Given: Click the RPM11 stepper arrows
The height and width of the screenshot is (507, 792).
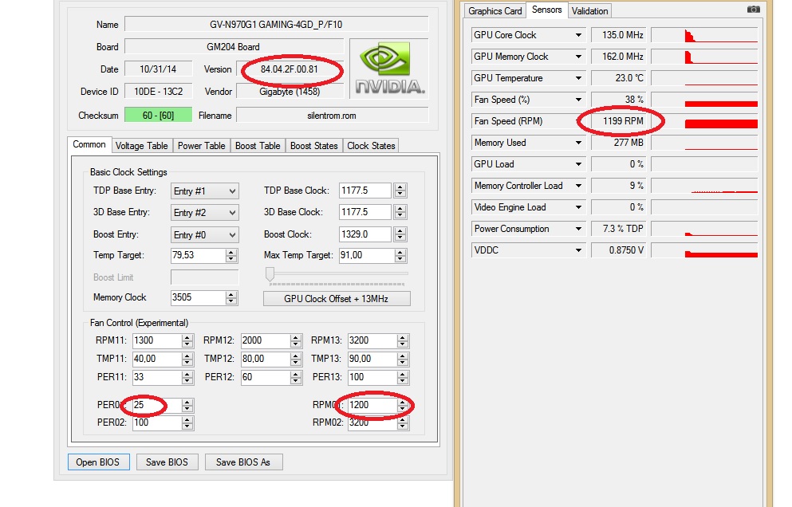Looking at the screenshot, I should tap(187, 340).
